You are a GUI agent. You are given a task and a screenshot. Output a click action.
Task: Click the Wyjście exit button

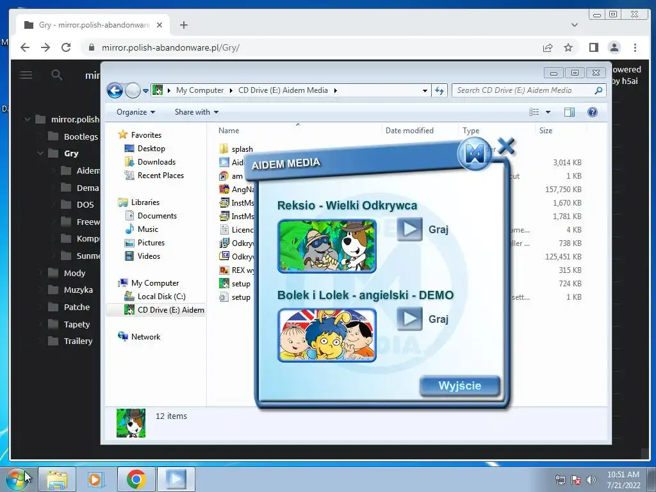pos(460,385)
